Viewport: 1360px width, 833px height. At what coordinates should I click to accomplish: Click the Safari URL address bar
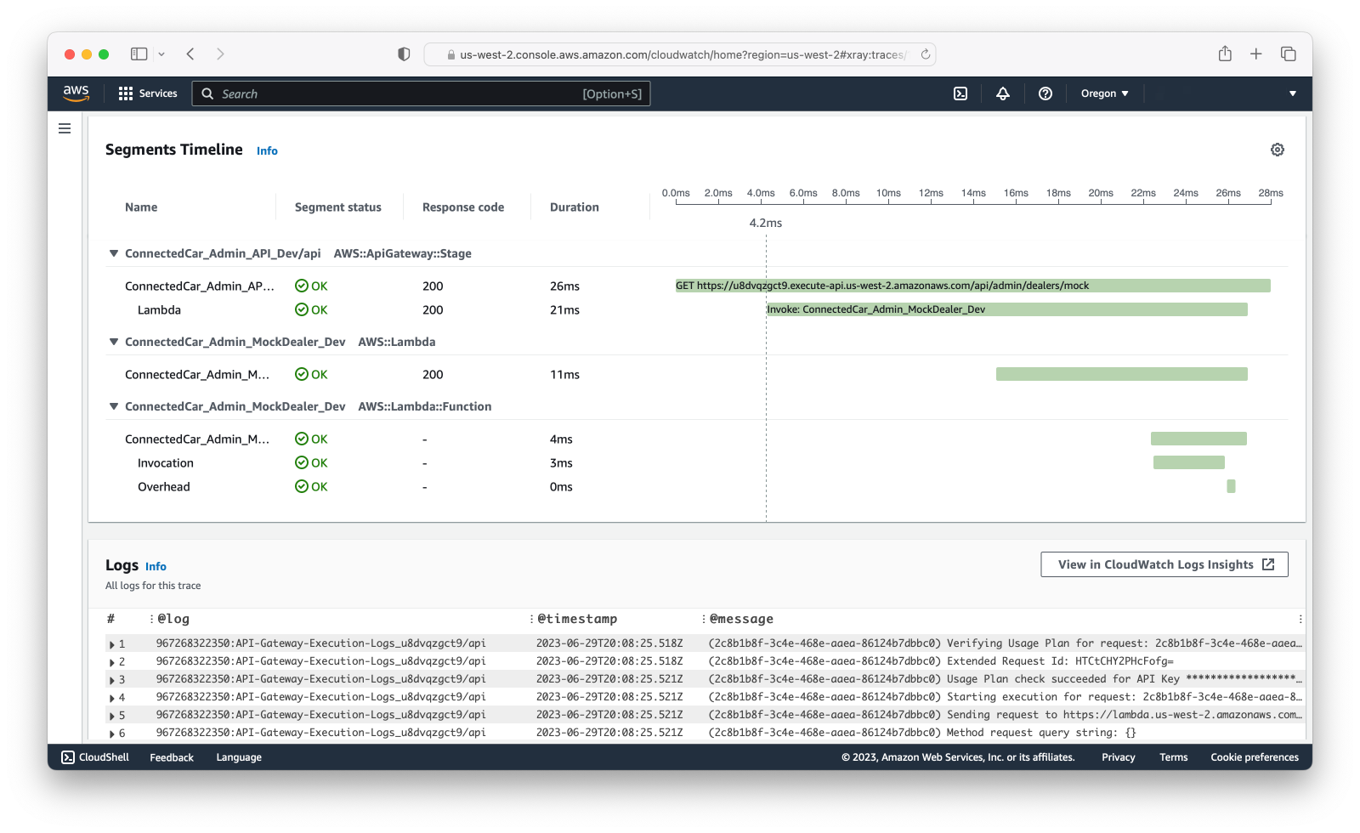coord(680,54)
